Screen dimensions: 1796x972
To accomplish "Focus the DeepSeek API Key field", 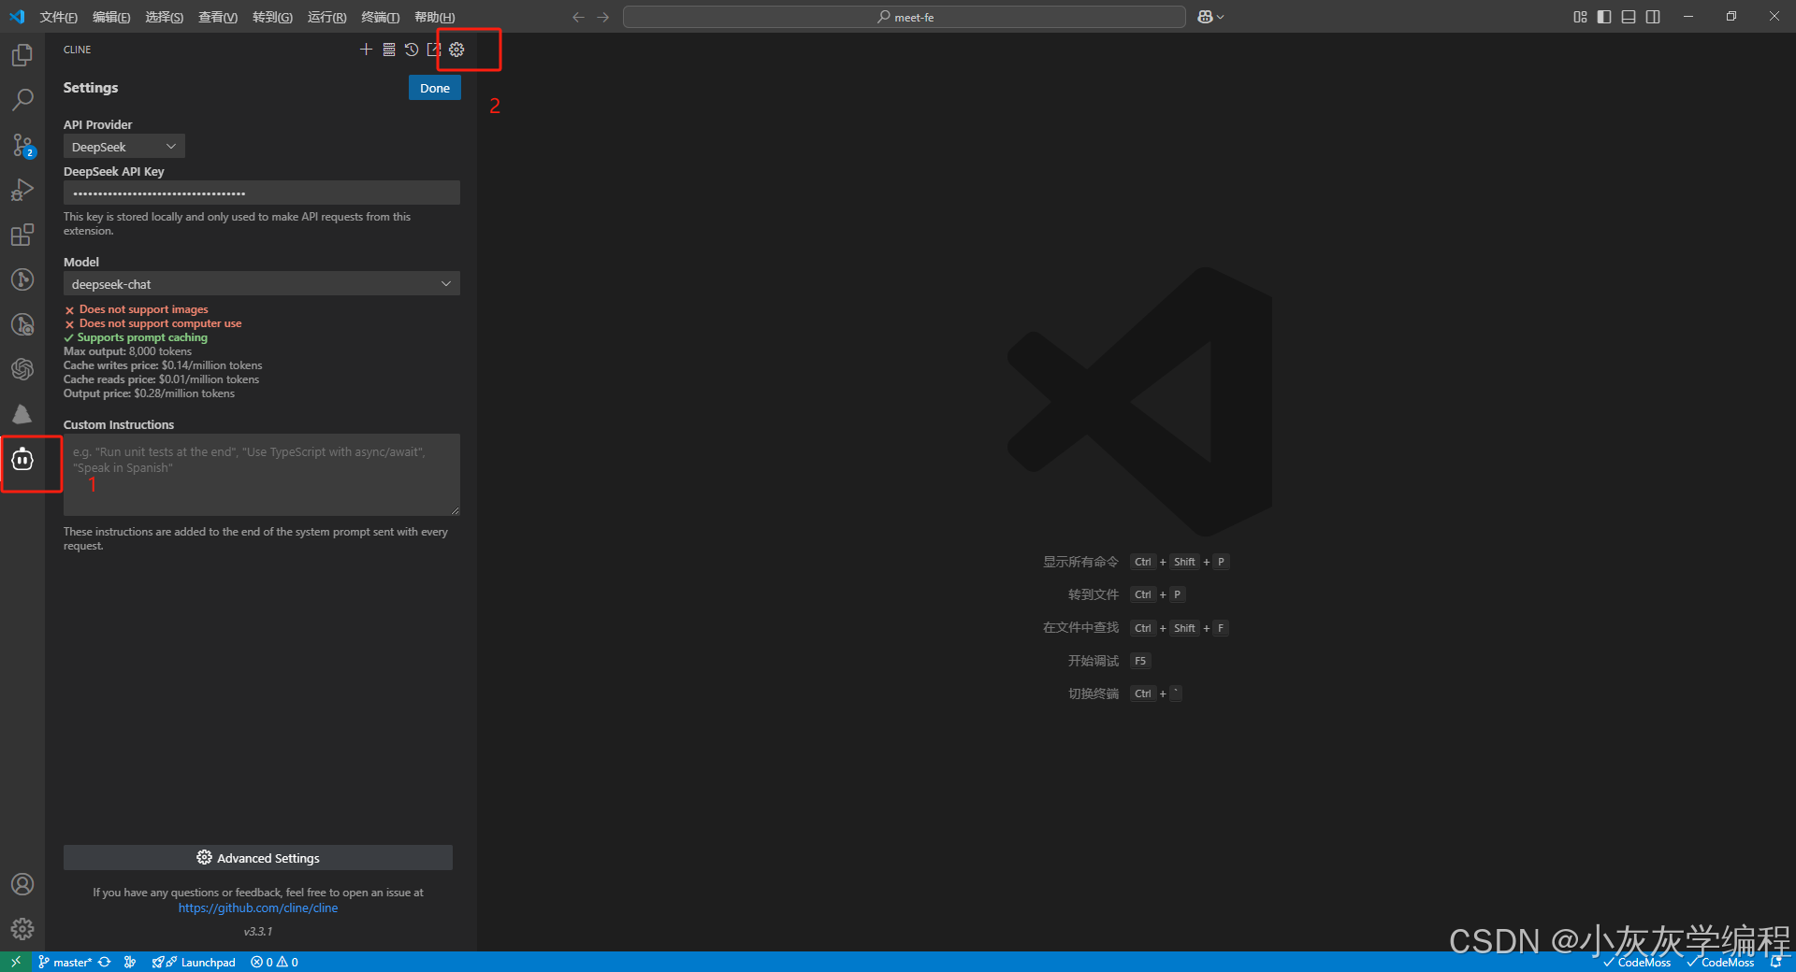I will coord(261,193).
